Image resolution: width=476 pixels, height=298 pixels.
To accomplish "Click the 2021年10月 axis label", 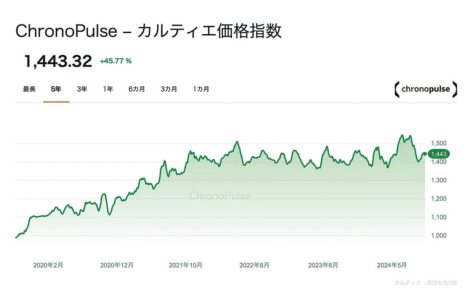I will (185, 264).
